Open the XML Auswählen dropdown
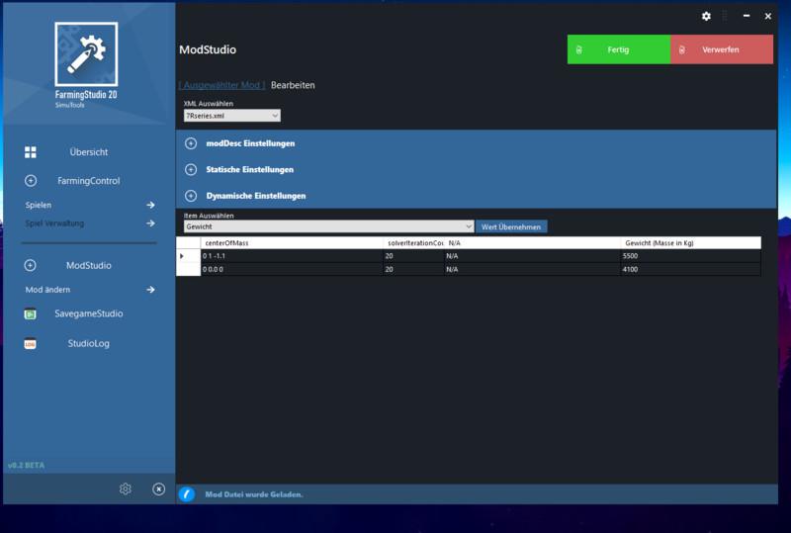This screenshot has height=533, width=791. [232, 116]
